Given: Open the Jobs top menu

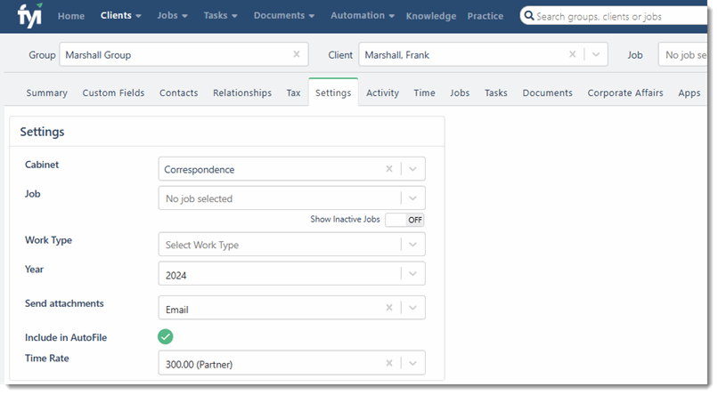Looking at the screenshot, I should pyautogui.click(x=172, y=15).
